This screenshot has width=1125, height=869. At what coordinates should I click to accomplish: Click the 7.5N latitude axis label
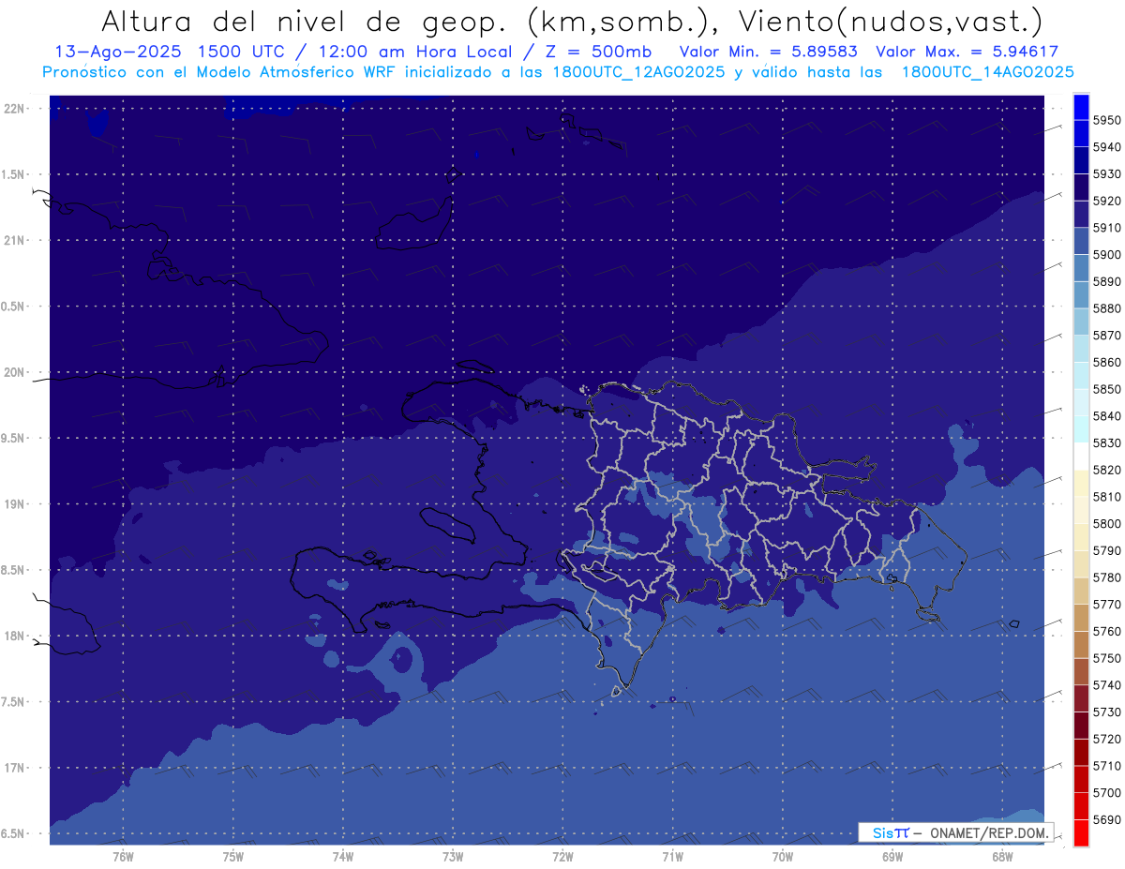point(13,701)
